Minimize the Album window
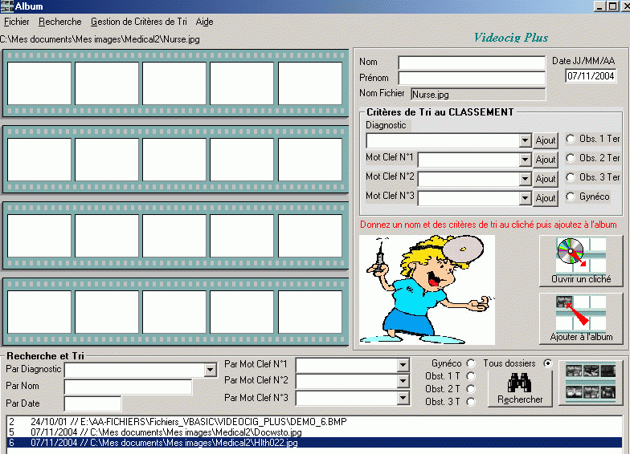630x454 pixels. click(599, 6)
